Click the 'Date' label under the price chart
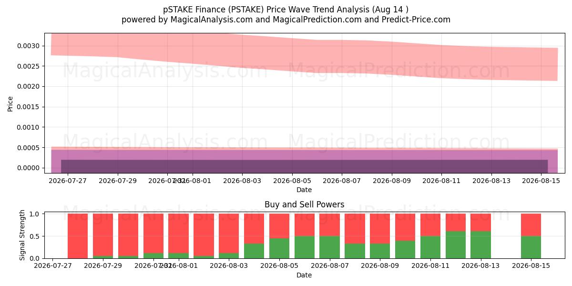Viewport: 572px width, 286px height. [x=304, y=190]
